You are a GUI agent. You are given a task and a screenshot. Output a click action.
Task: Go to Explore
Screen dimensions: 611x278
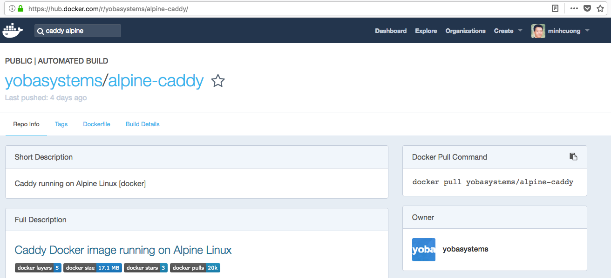426,31
